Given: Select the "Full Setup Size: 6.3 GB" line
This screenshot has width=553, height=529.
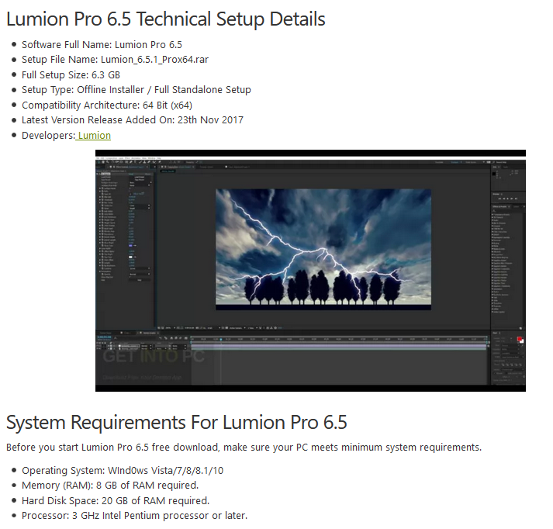Looking at the screenshot, I should pos(71,75).
